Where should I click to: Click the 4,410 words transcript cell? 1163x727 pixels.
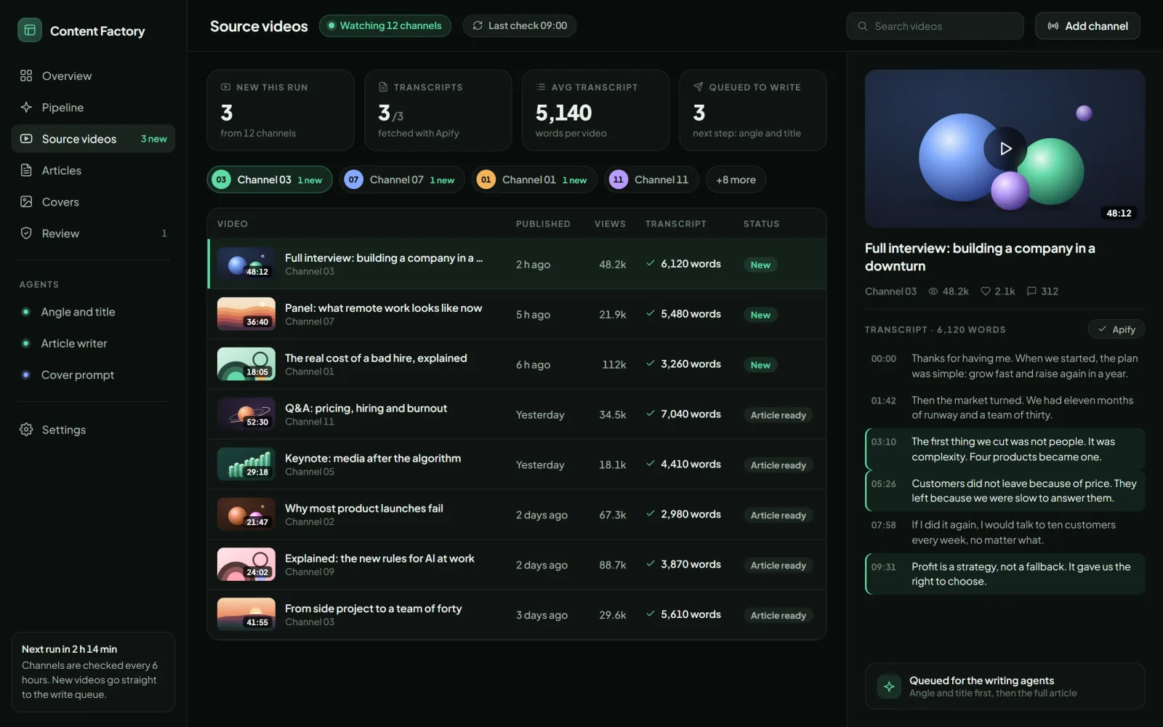683,464
